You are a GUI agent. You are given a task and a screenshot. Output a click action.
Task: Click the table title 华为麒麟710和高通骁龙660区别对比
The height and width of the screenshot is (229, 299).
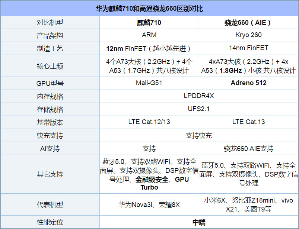[x=149, y=9]
